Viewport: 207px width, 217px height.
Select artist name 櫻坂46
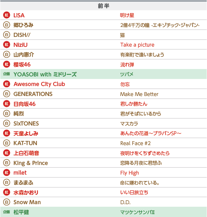22,65
